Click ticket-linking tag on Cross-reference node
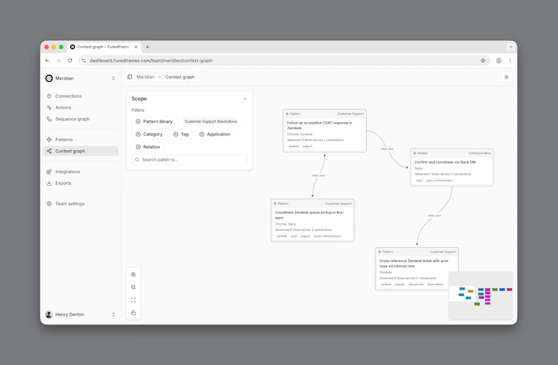Viewport: 558px width, 365px height. coord(435,285)
